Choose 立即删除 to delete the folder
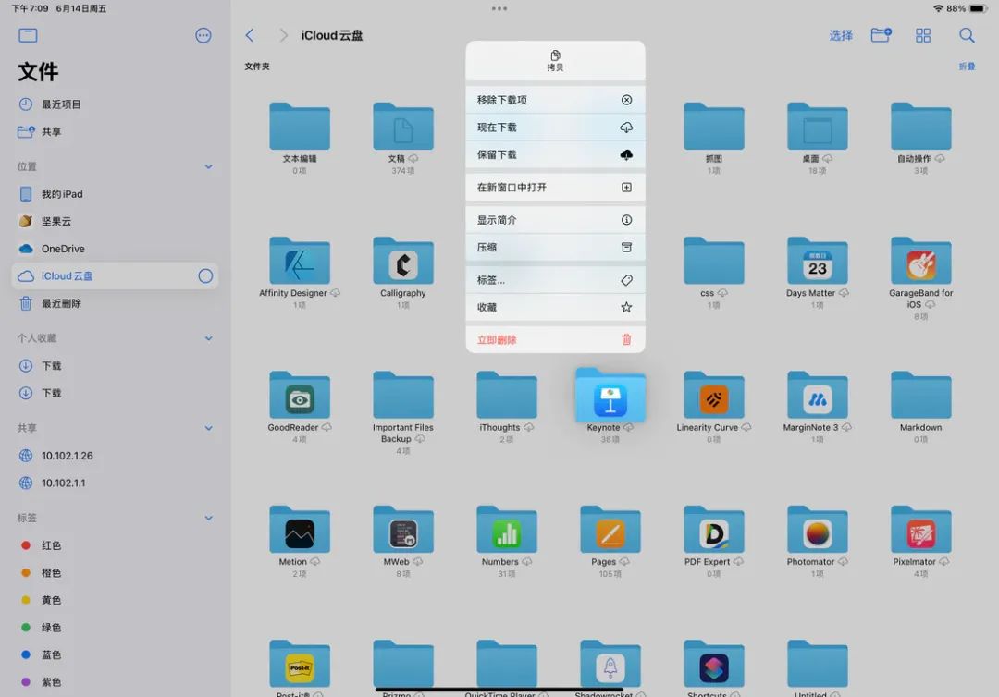The width and height of the screenshot is (999, 697). pyautogui.click(x=554, y=339)
